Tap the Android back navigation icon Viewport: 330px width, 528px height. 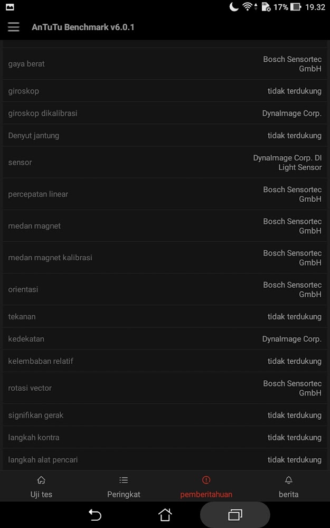click(x=95, y=514)
